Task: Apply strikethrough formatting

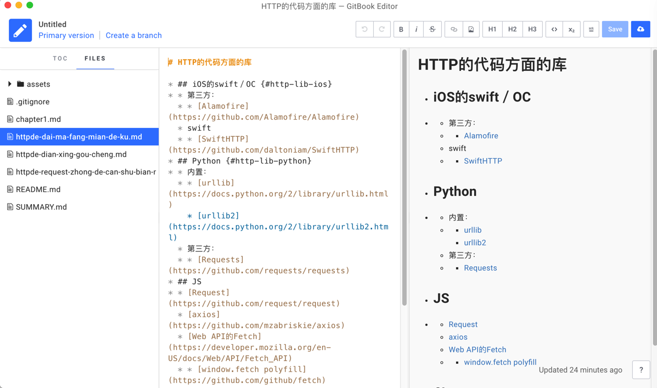Action: tap(433, 30)
